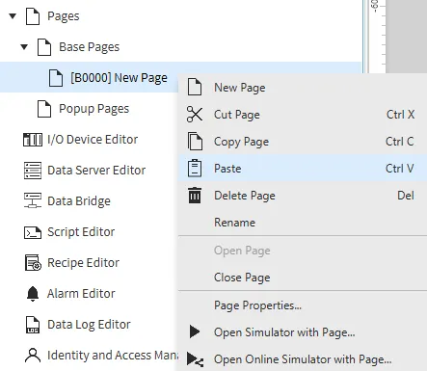Image resolution: width=427 pixels, height=371 pixels.
Task: Click the trash icon for Delete Page
Action: click(x=195, y=196)
